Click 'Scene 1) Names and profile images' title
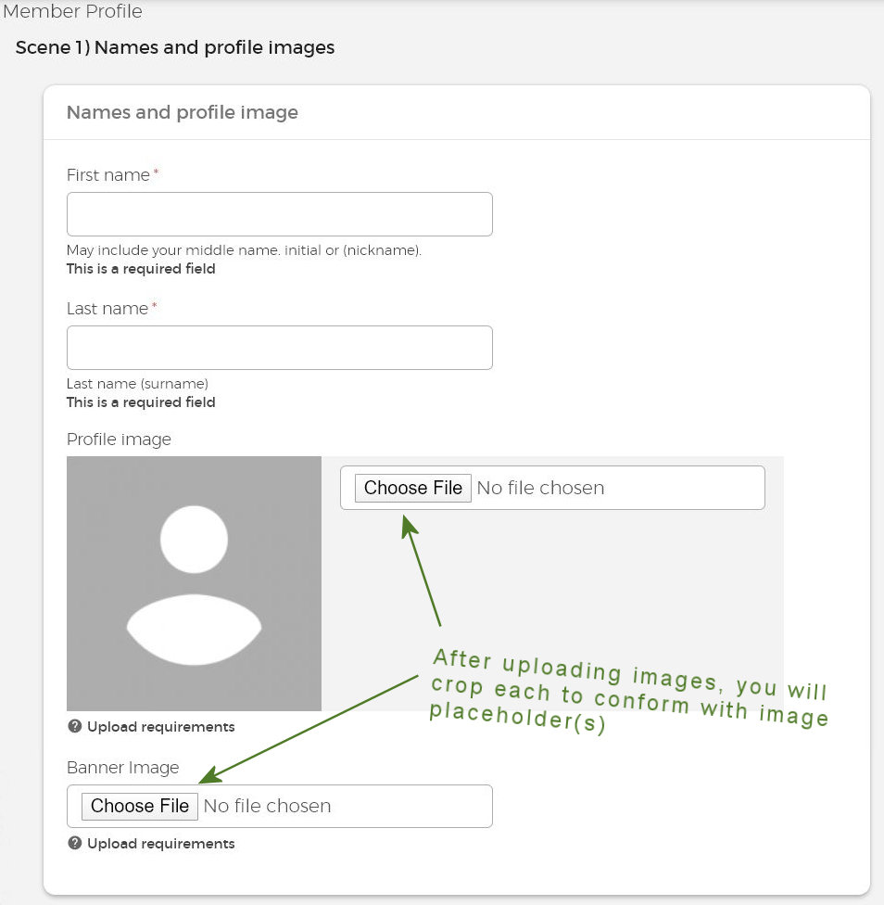The image size is (884, 905). (x=175, y=46)
